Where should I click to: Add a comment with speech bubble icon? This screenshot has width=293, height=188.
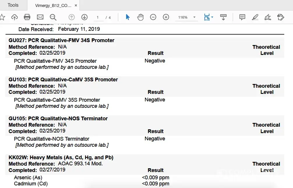click(242, 17)
